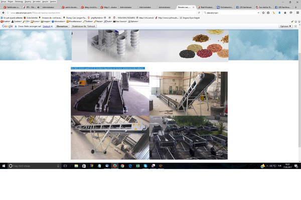Click the green checkmark validation icon
The image size is (301, 200).
coord(292,21)
